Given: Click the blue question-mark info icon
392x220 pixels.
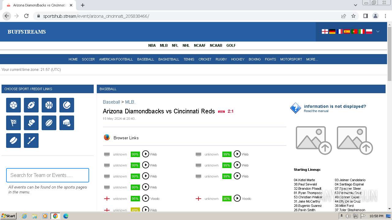Looking at the screenshot, I should coord(296,108).
